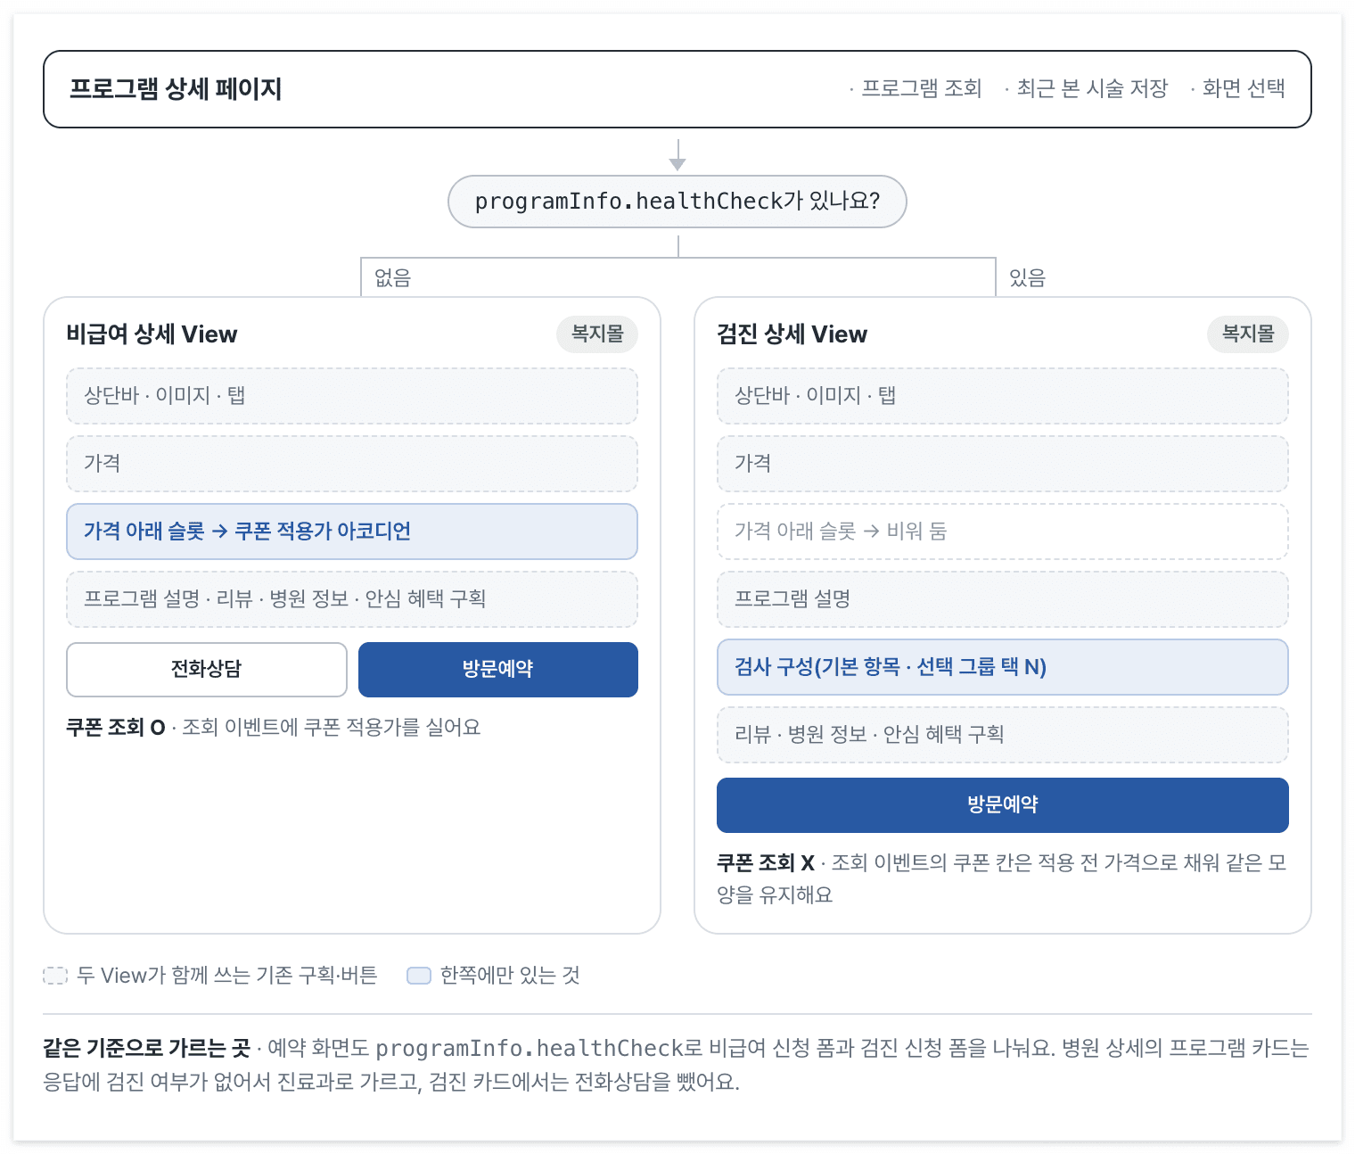Click the 없음 branch label
Screen dimensions: 1355x1154
click(x=392, y=278)
